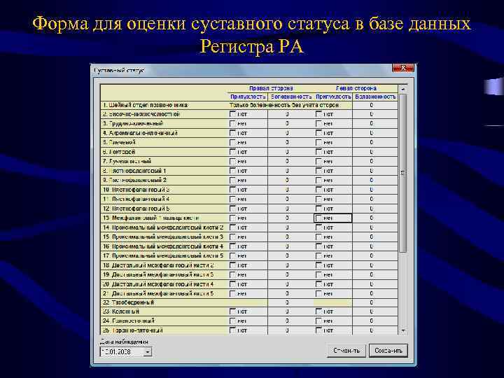Image resolution: width=504 pixels, height=378 pixels.
Task: Check right-side Припухлость for Височно-нижнечелюстной
Action: point(232,114)
